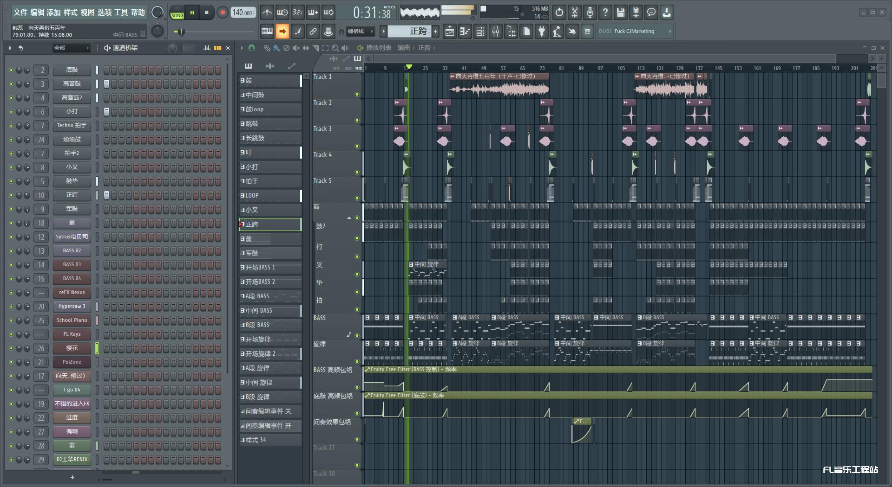Click the question mark help icon
This screenshot has height=487, width=892.
(605, 13)
